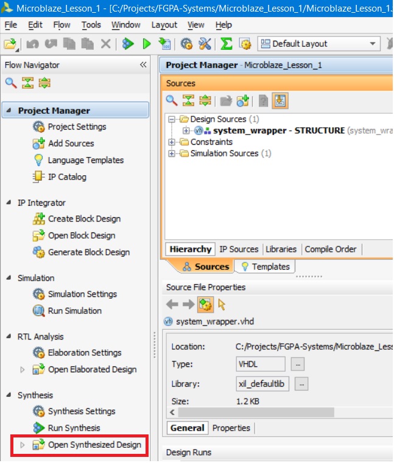Click Open Synthesized Design
The image size is (394, 463).
pyautogui.click(x=94, y=445)
